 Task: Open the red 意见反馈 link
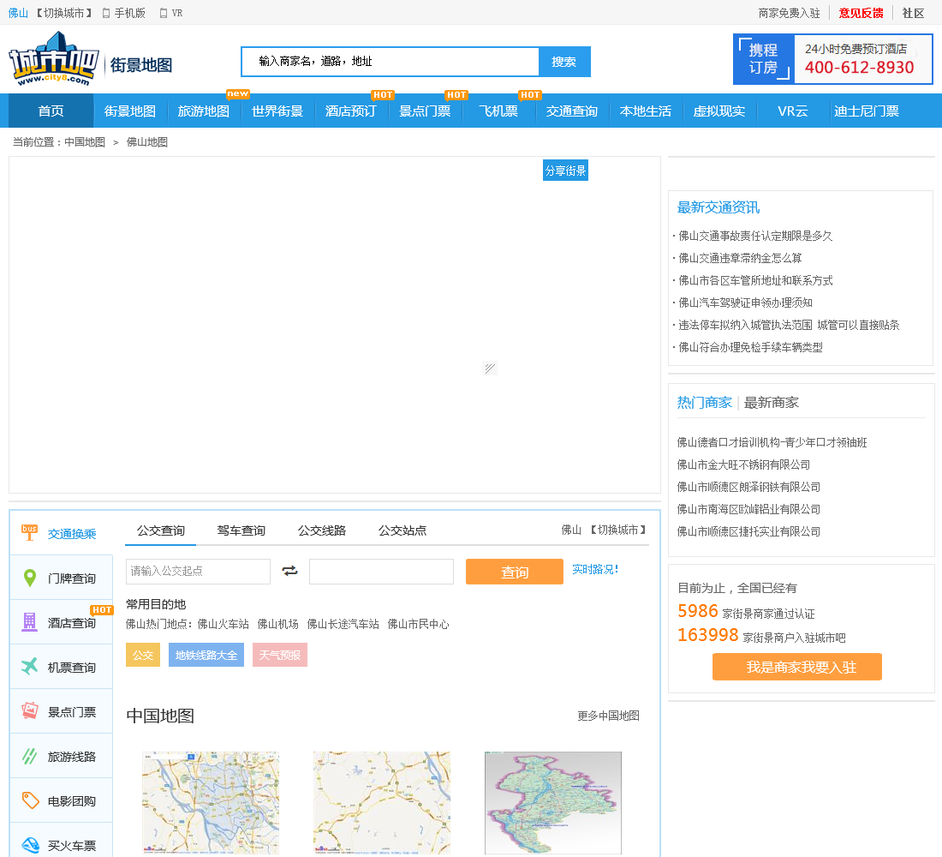(861, 13)
